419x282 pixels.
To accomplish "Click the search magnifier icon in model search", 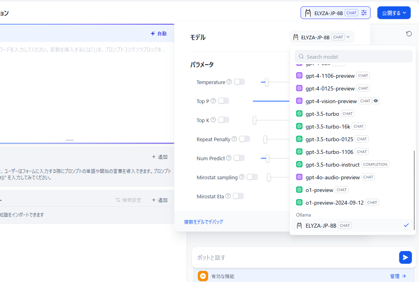I will point(301,56).
